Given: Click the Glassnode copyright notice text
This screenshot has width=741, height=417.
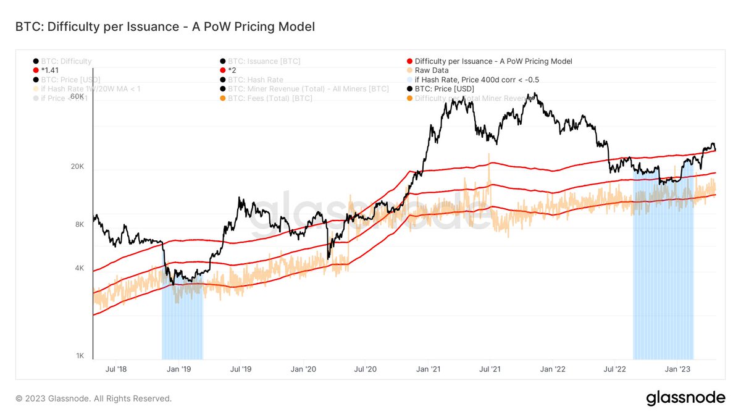Looking at the screenshot, I should click(94, 398).
